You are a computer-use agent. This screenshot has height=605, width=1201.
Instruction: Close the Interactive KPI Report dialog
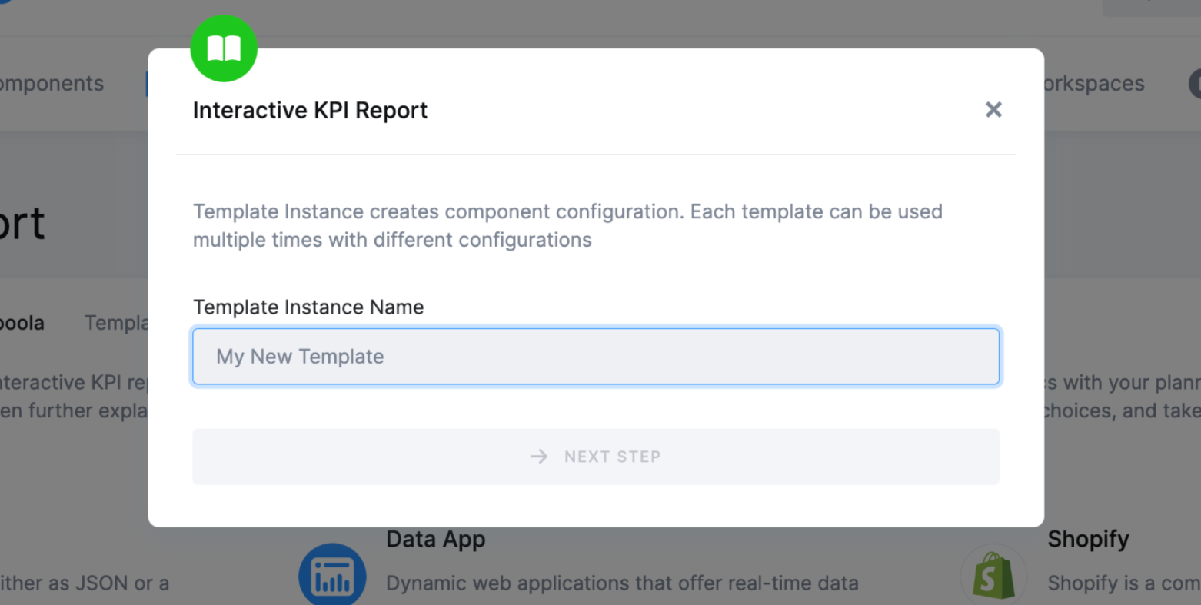pos(993,110)
